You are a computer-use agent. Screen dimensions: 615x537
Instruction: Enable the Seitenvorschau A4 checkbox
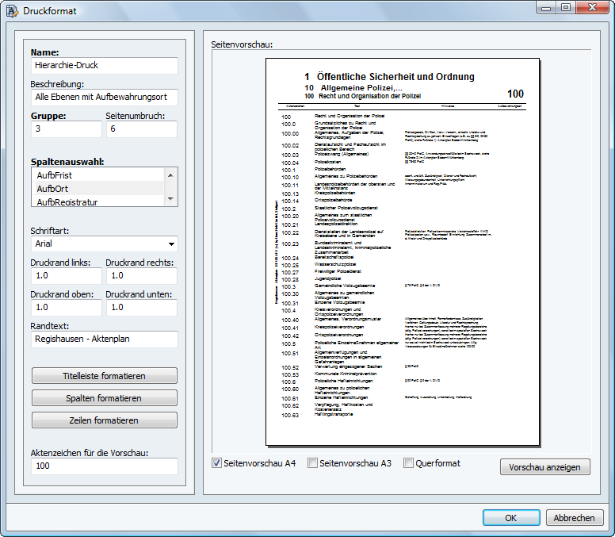pos(217,463)
